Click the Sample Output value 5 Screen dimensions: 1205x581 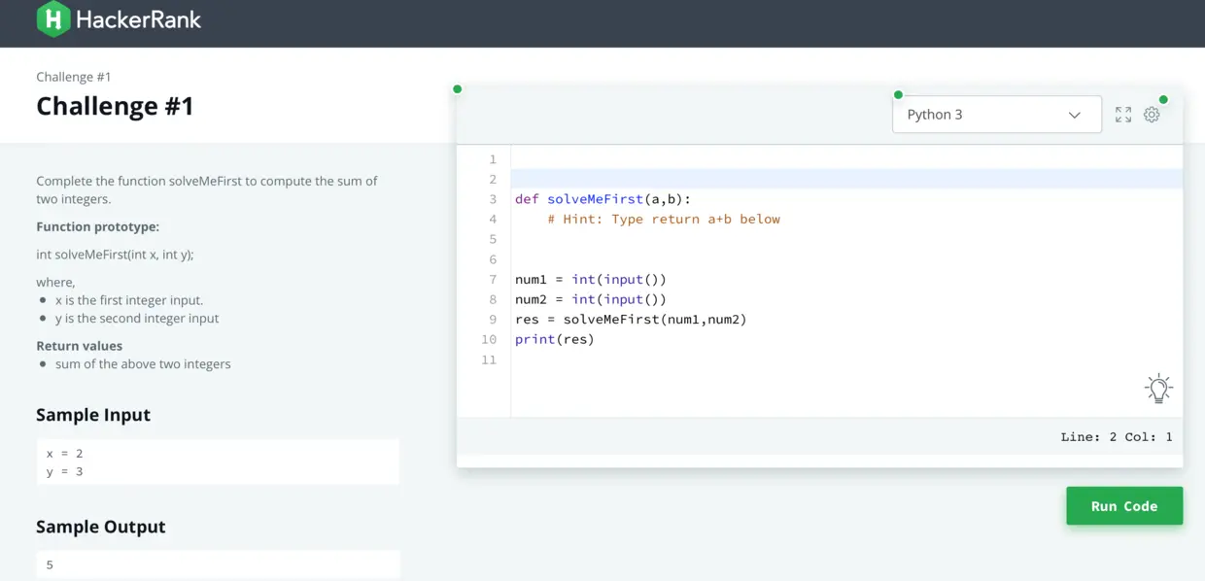point(49,564)
